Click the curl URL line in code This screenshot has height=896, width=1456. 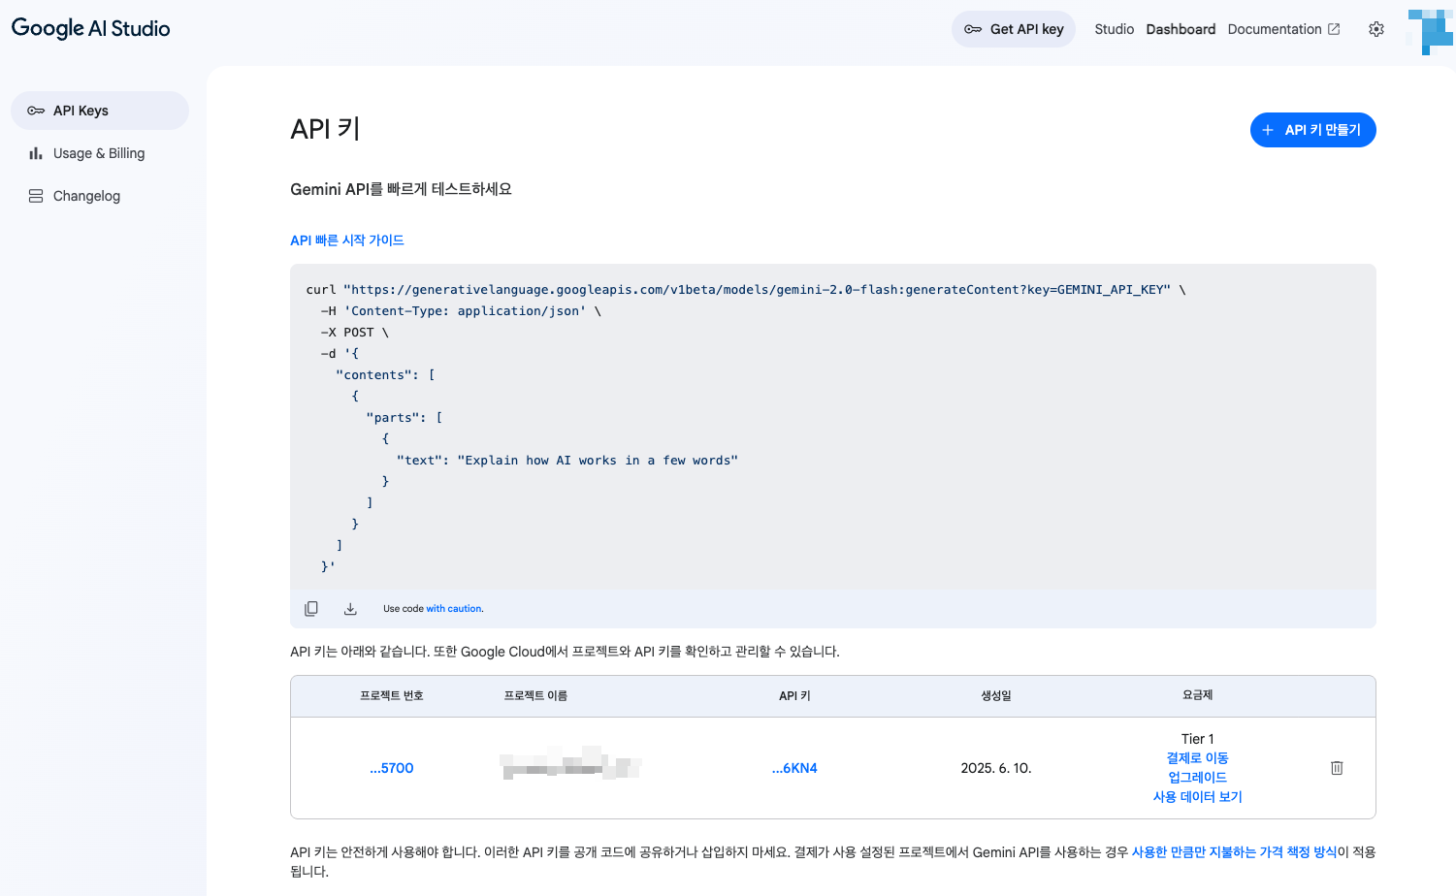746,290
